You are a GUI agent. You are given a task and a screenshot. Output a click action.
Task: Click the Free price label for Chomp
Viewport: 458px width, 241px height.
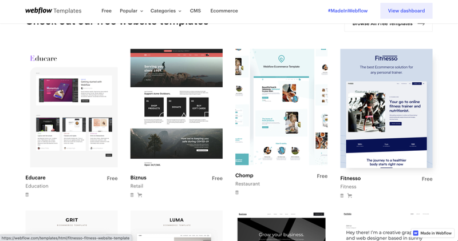pos(322,176)
